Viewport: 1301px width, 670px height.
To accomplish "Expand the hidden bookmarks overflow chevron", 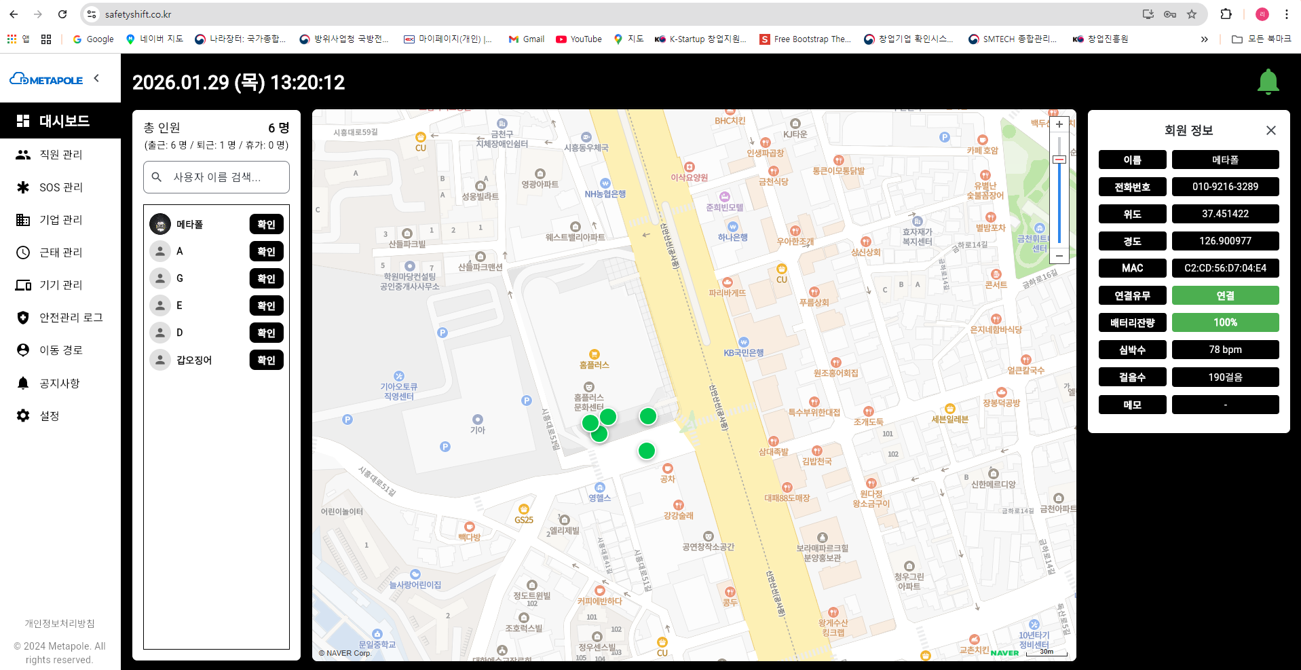I will 1204,39.
